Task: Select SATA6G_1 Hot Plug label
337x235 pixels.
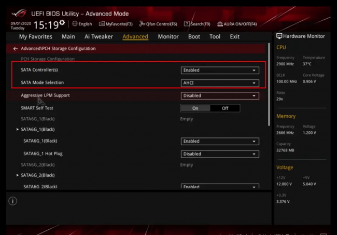Action: [x=43, y=154]
